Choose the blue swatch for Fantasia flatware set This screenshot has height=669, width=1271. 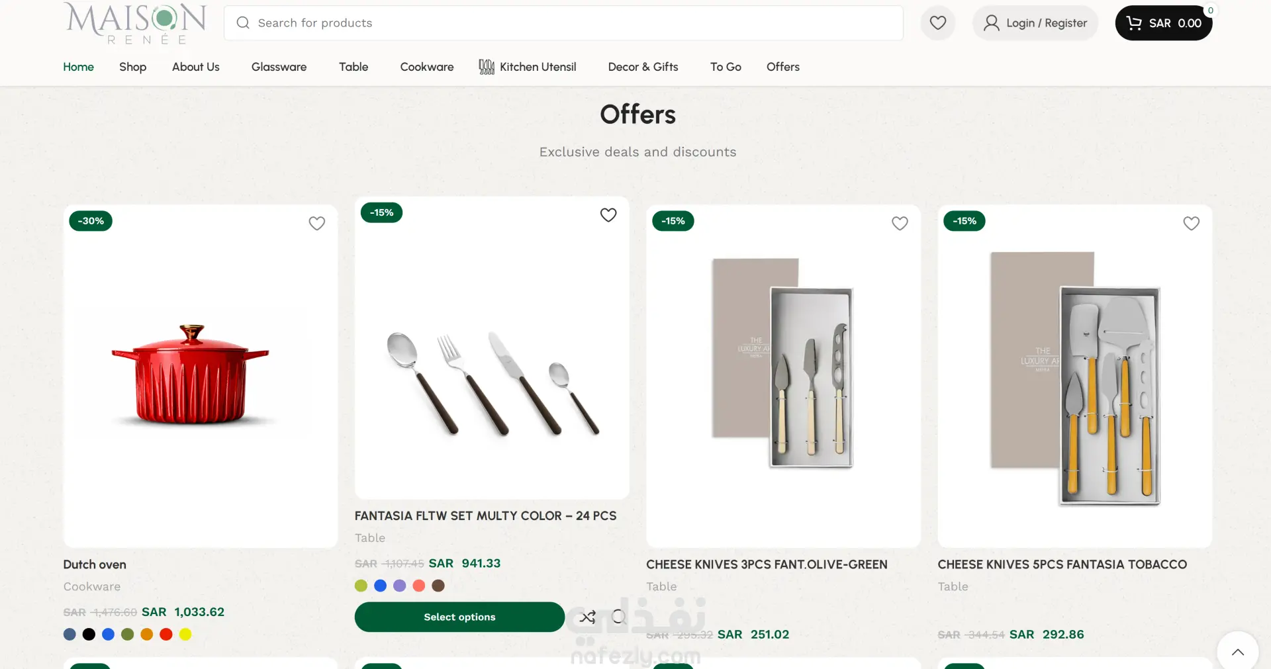click(x=380, y=586)
